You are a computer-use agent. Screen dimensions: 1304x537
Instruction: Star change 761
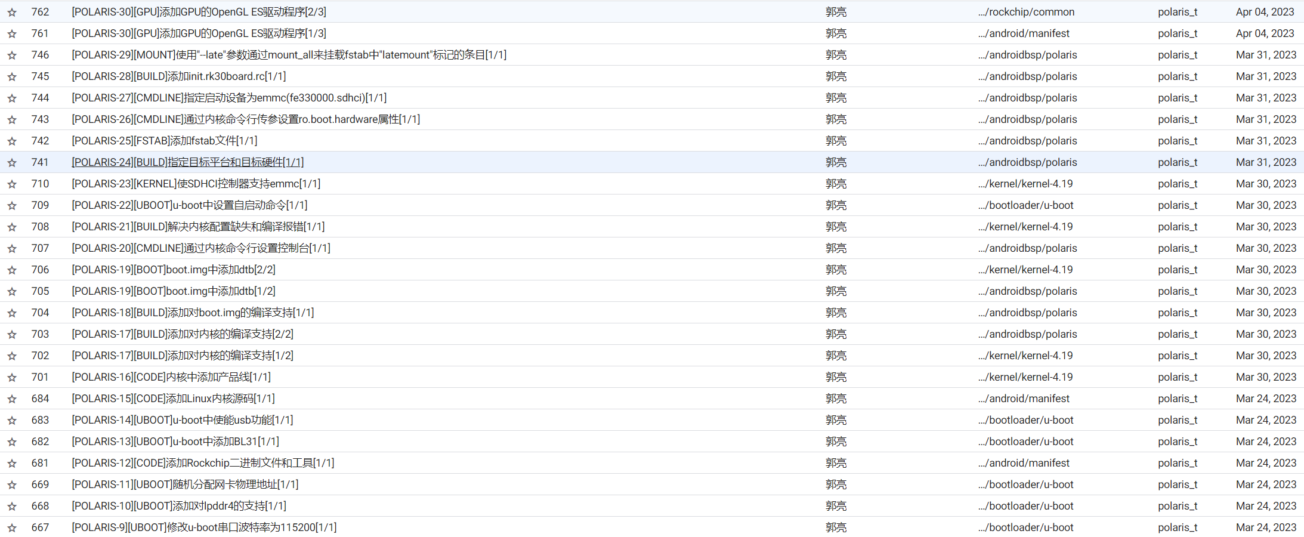[x=12, y=33]
